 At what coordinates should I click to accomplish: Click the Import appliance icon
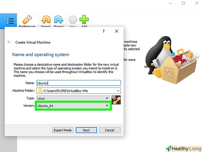pyautogui.click(x=46, y=20)
